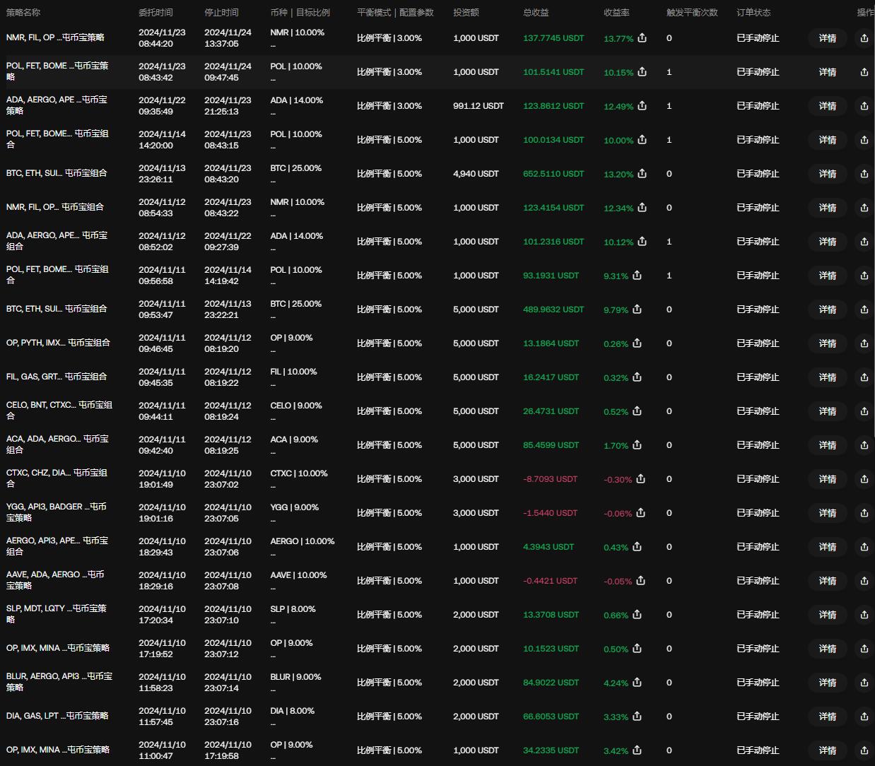
Task: Click share icon next to 9.79% return rate
Action: (637, 309)
